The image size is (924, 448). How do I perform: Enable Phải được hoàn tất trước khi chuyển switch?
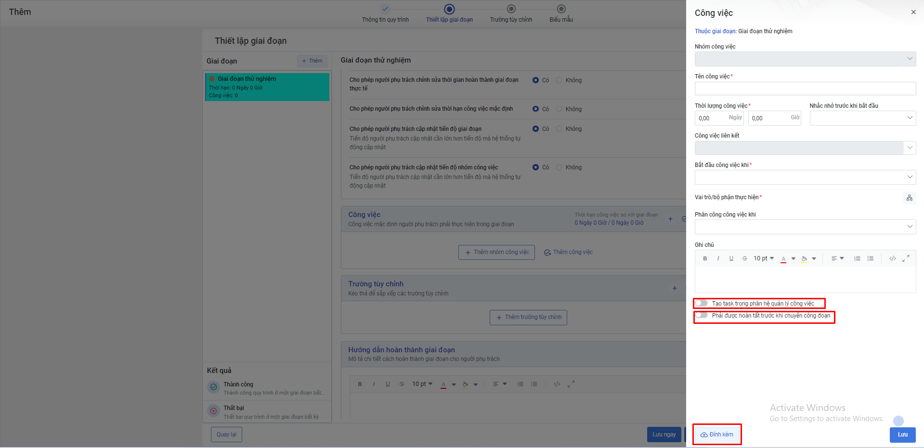tap(701, 315)
